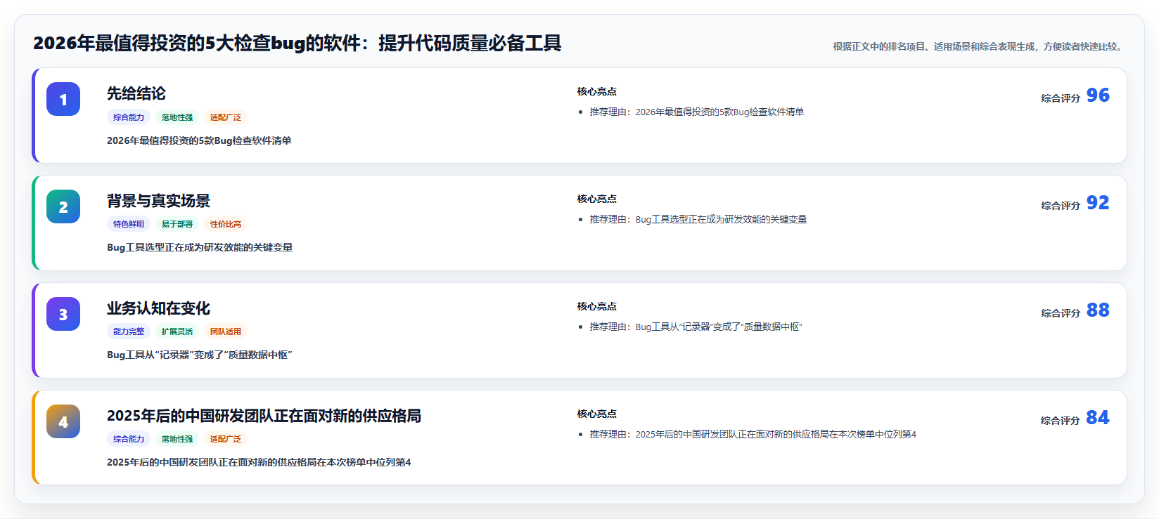Click 推荐理由 bullet in card 4

(x=753, y=434)
